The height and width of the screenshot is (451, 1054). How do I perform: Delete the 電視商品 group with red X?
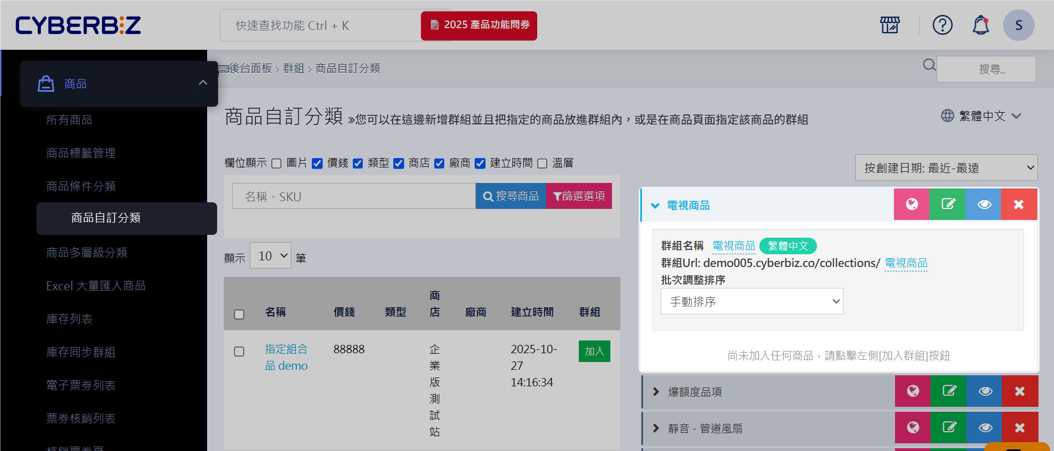1019,204
